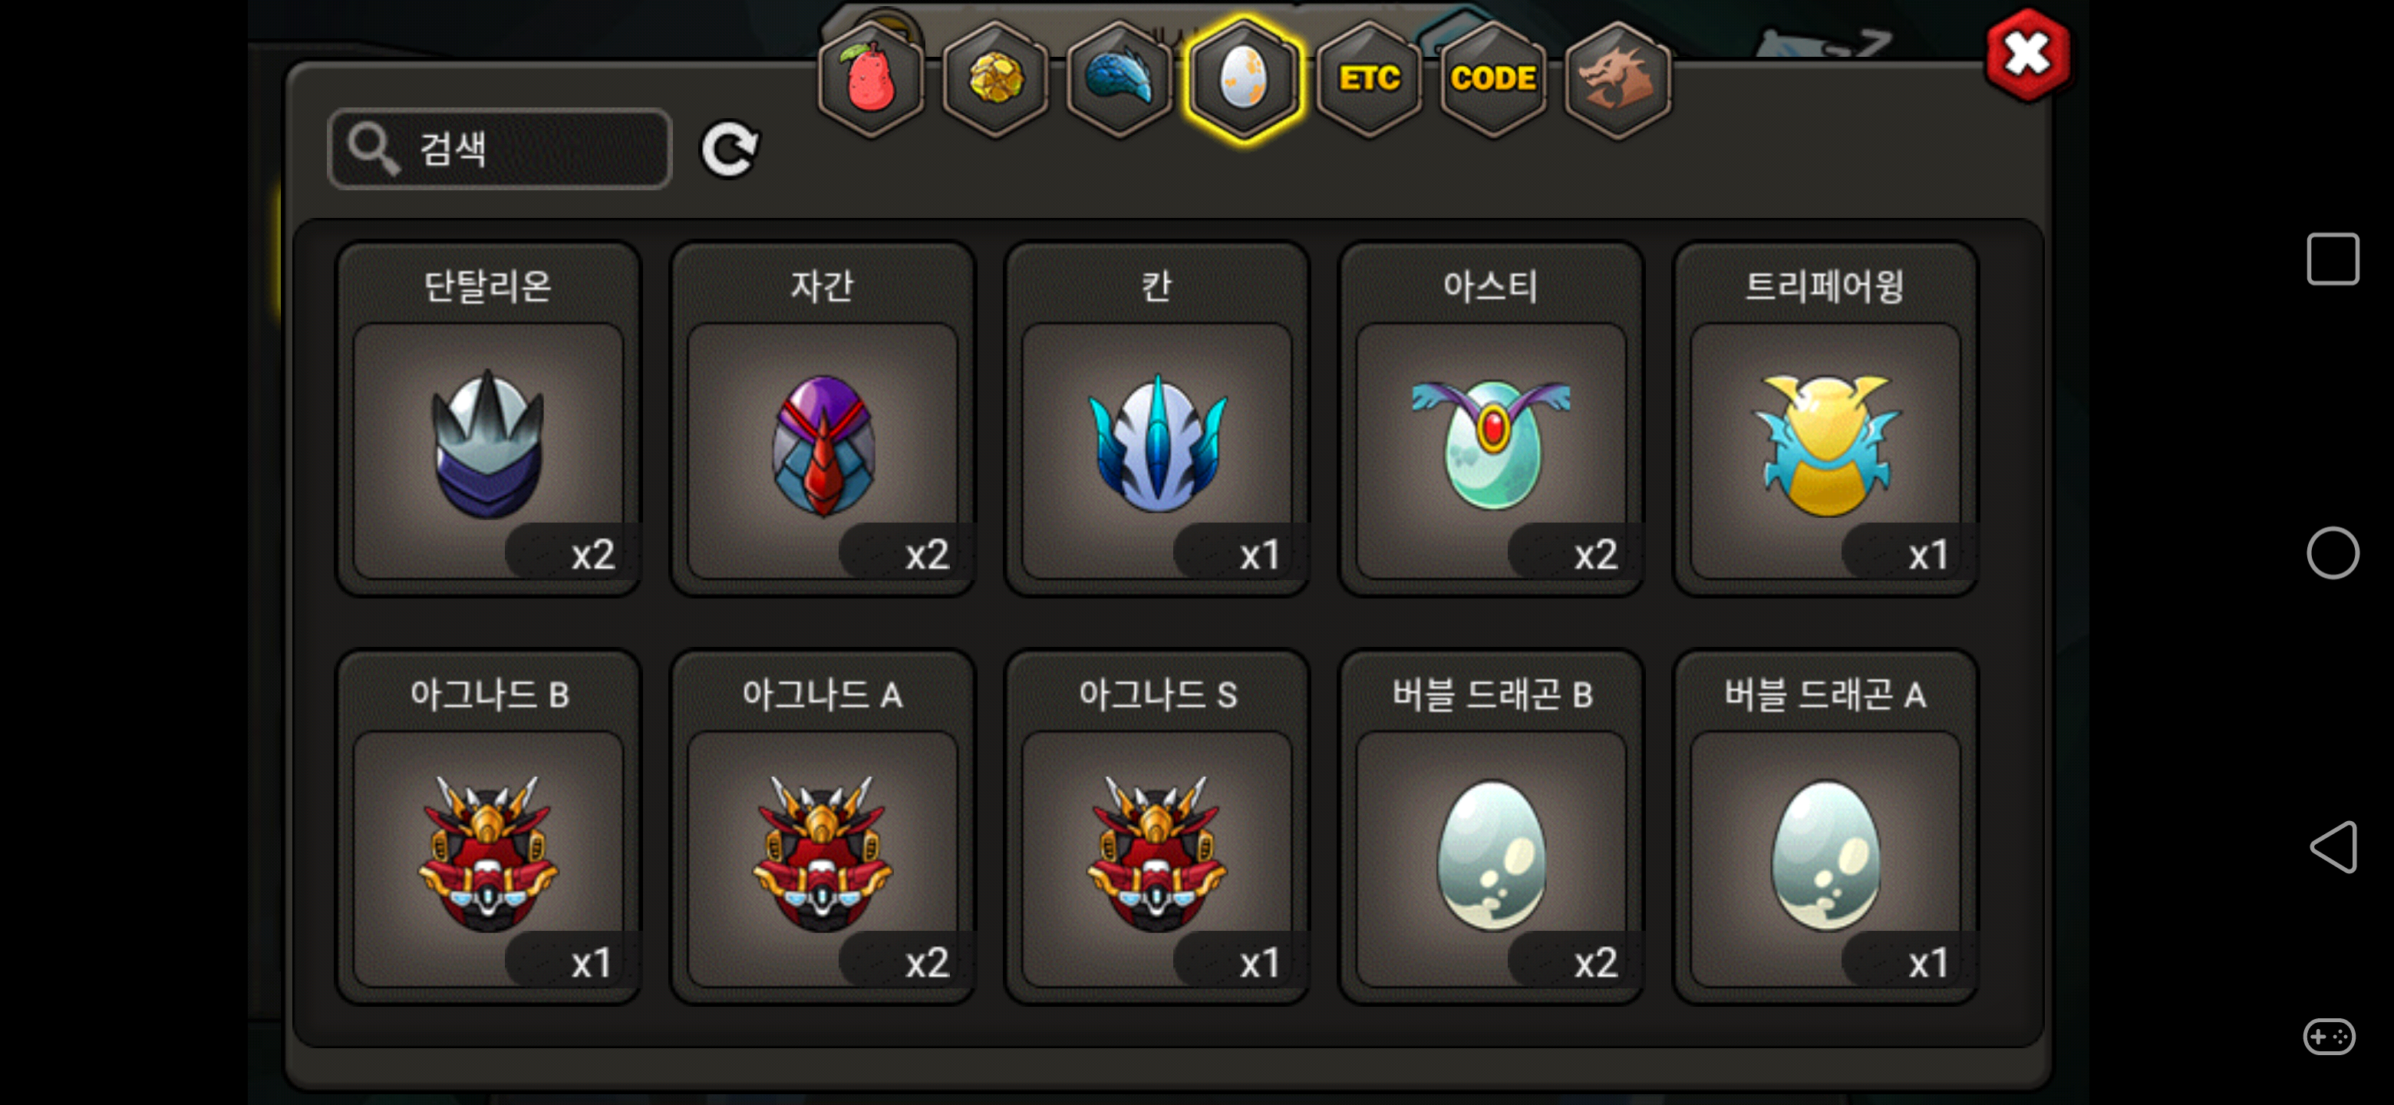The image size is (2394, 1105).
Task: Select the 단탈리온 egg
Action: (x=488, y=418)
